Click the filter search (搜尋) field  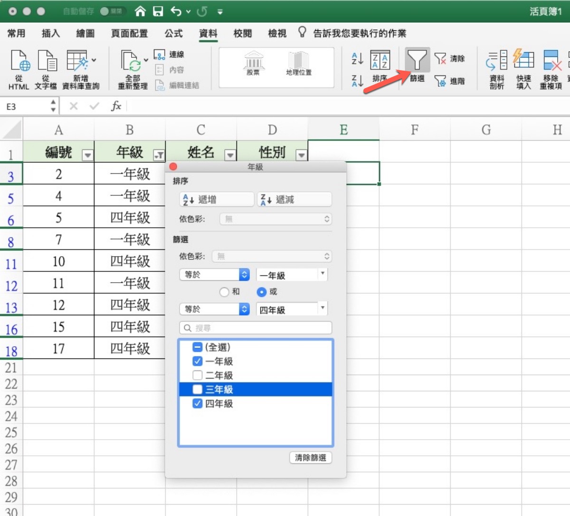(x=256, y=328)
